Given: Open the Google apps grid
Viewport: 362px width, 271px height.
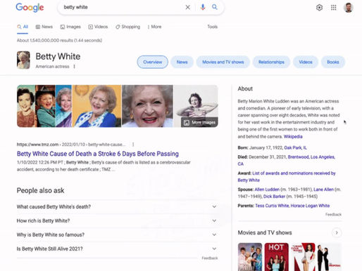Looking at the screenshot, I should 334,8.
